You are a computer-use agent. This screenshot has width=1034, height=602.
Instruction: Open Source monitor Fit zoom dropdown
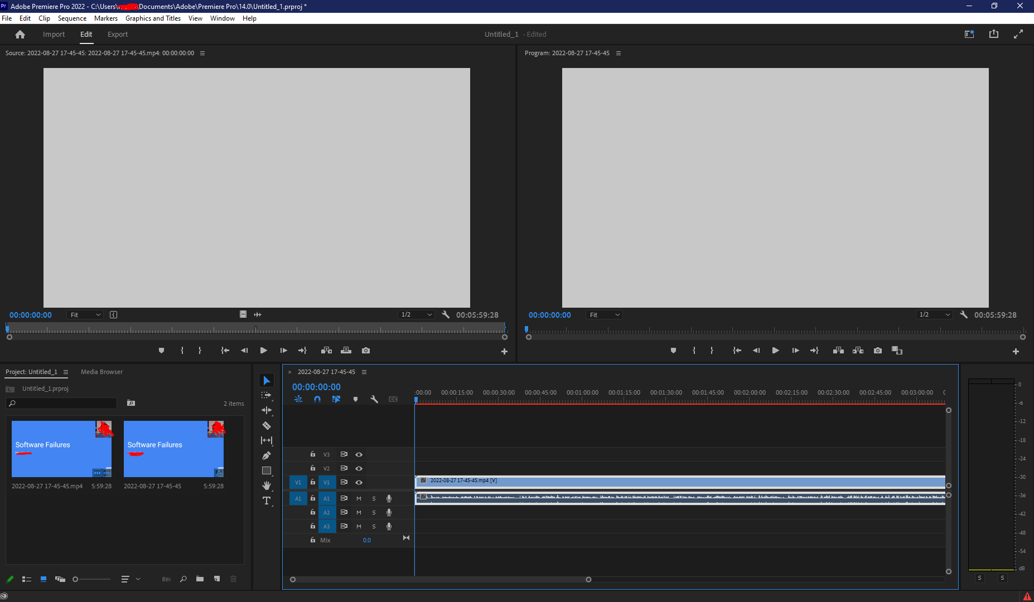pyautogui.click(x=85, y=315)
